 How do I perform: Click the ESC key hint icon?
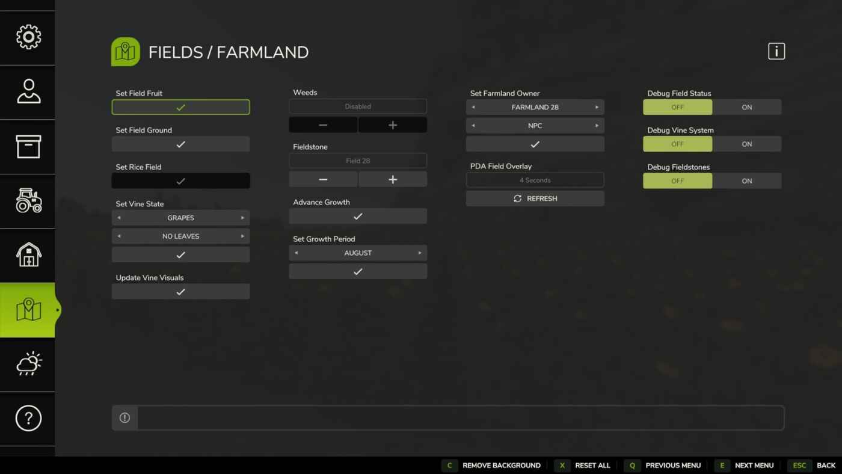799,466
